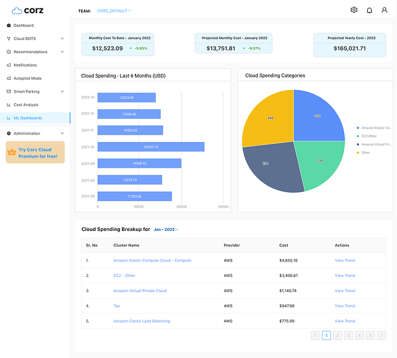The width and height of the screenshot is (397, 358).
Task: Click the Cloud BOTS sidebar icon
Action: [x=8, y=38]
